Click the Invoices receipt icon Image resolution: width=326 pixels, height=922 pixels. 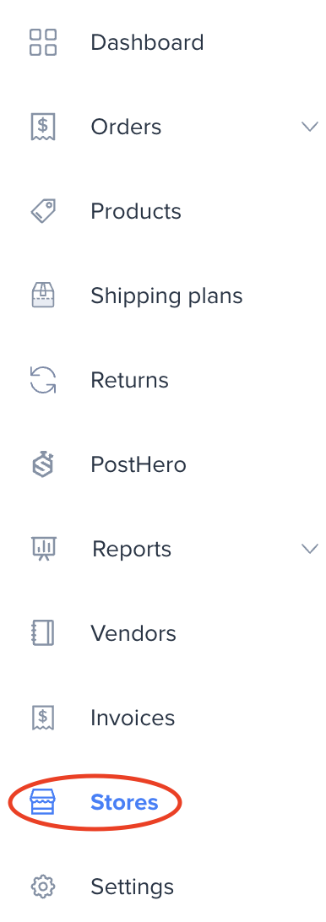(43, 718)
